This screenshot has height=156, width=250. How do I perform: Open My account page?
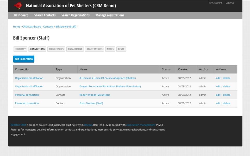[x=216, y=3]
